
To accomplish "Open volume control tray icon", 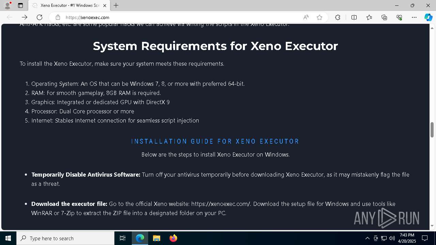I will (x=392, y=238).
